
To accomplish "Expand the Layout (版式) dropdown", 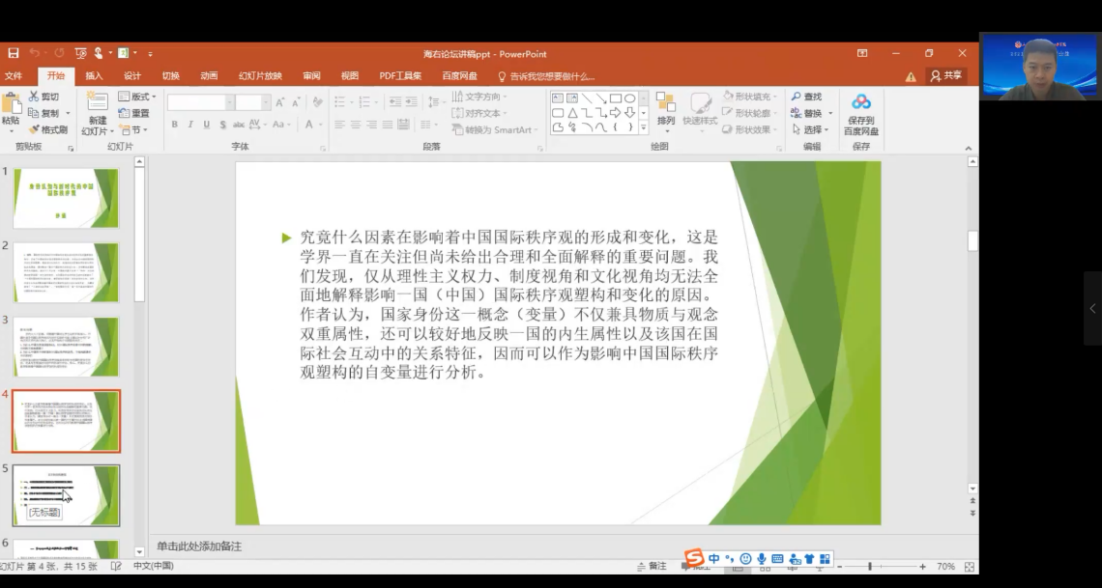I will point(137,97).
